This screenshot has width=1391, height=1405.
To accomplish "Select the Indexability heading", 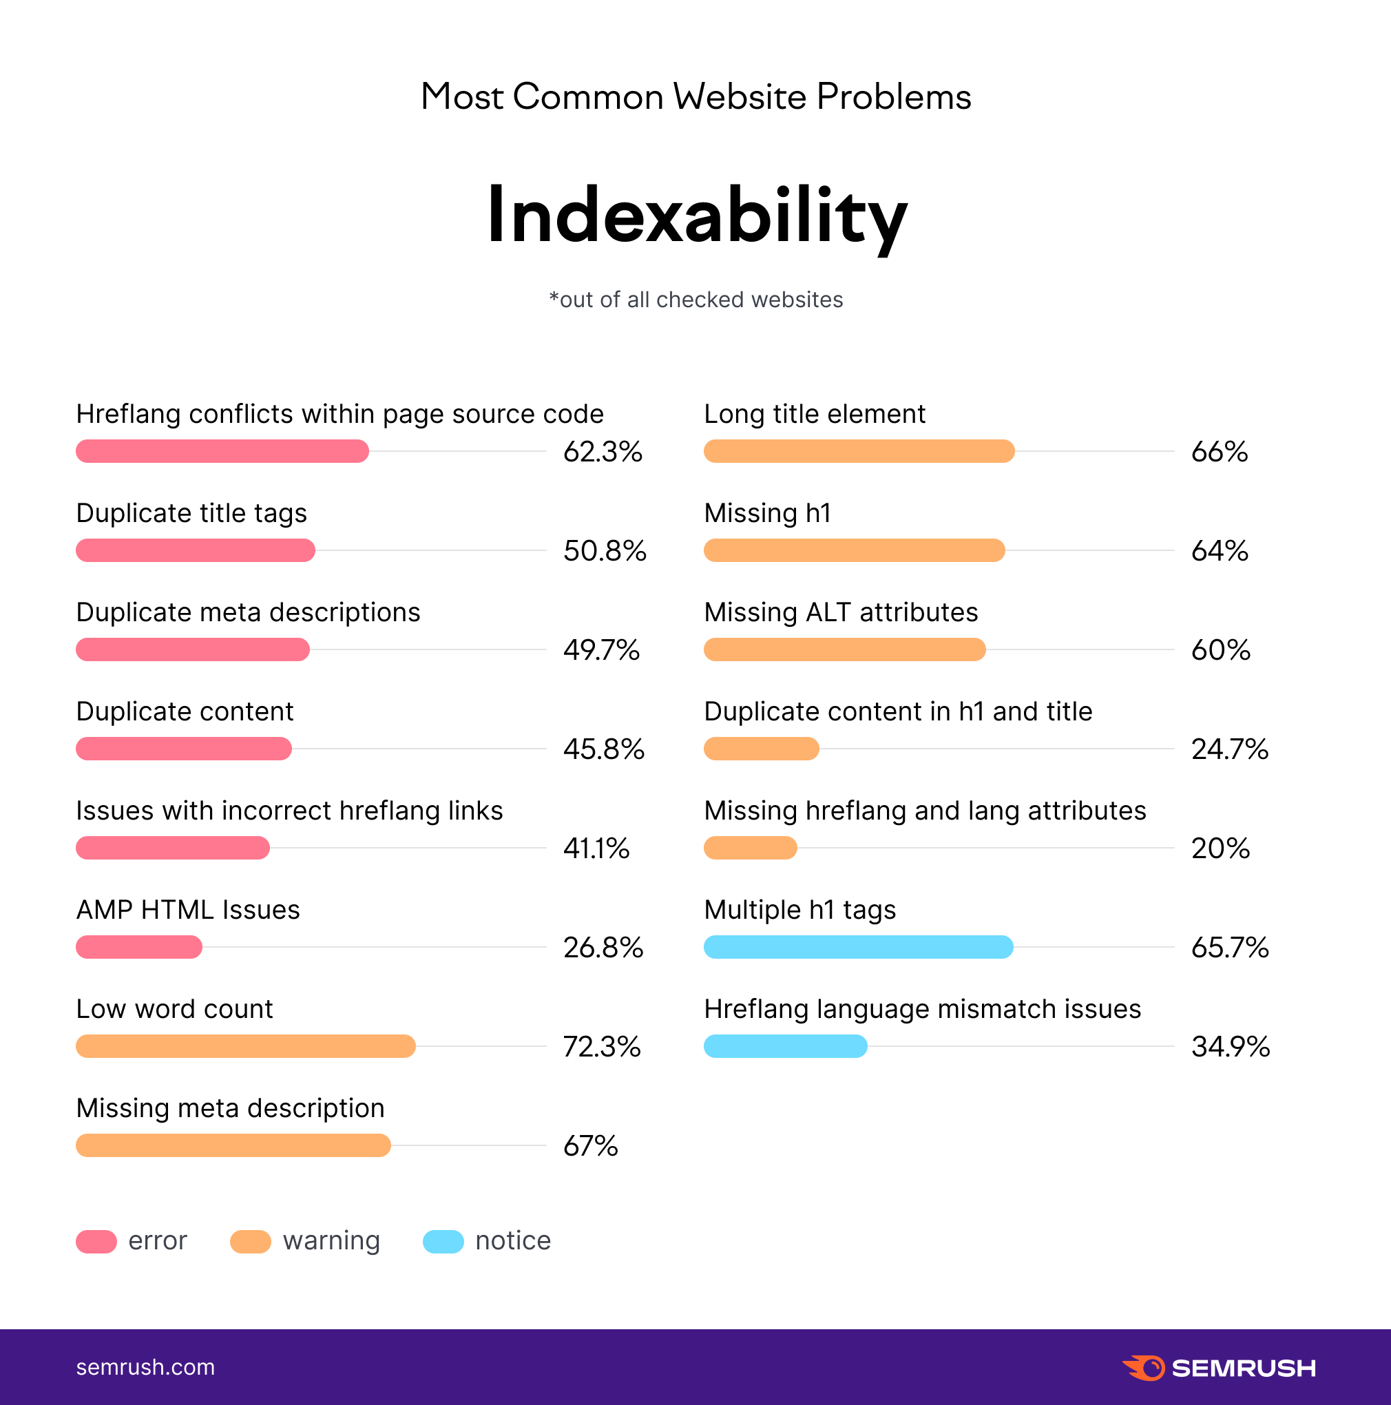I will click(x=697, y=217).
